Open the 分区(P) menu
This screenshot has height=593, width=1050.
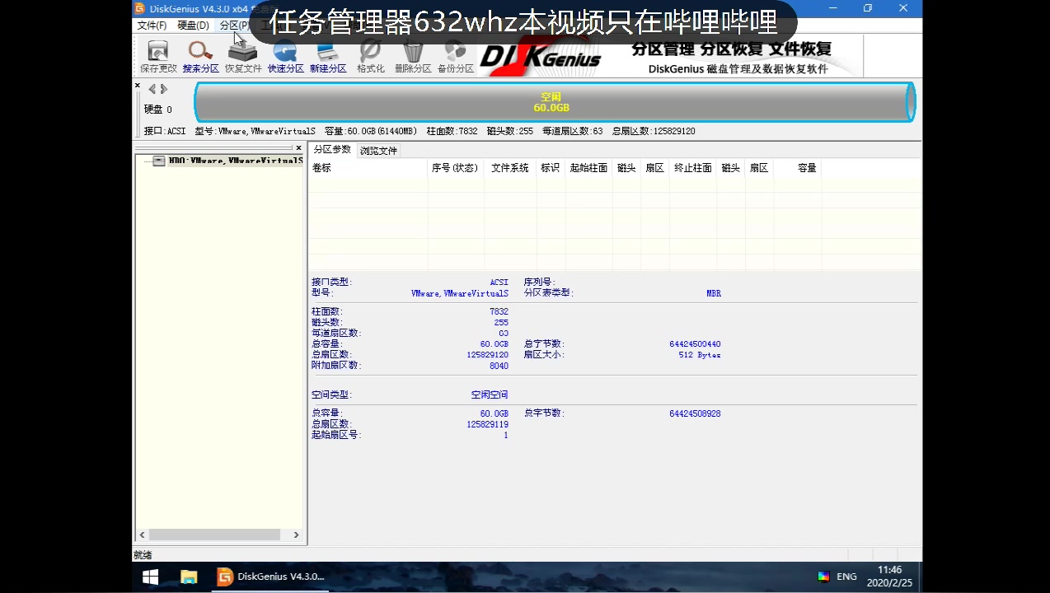(x=233, y=25)
